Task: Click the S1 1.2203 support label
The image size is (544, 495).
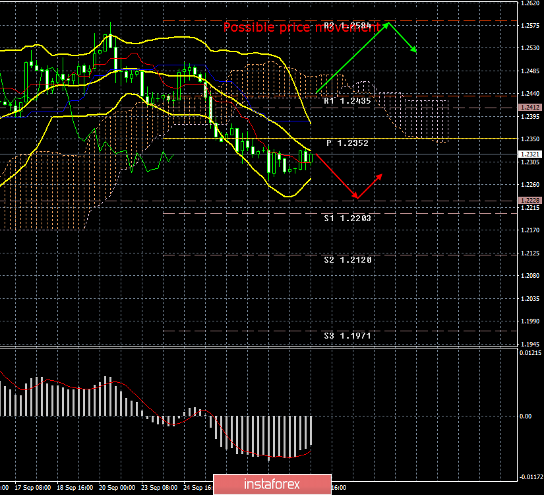Action: tap(348, 218)
